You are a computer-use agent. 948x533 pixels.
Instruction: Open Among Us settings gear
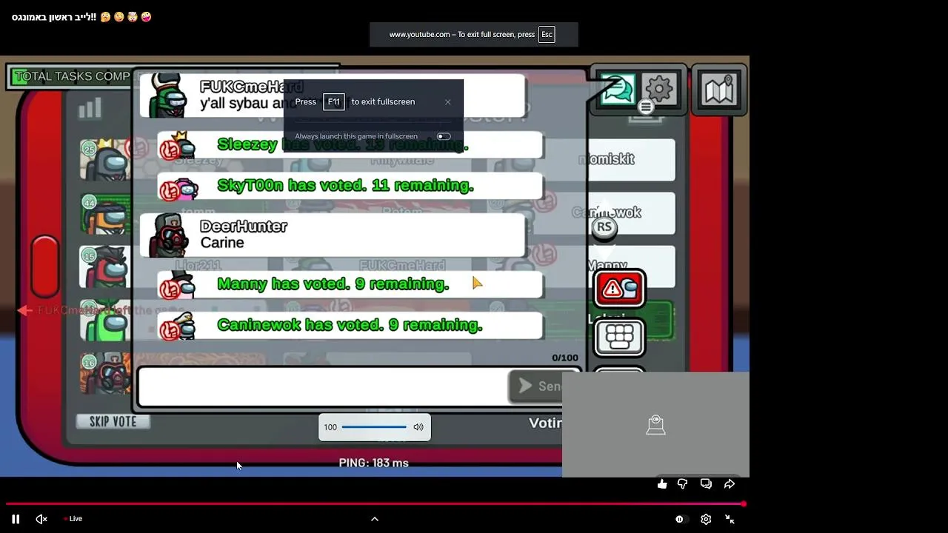659,88
